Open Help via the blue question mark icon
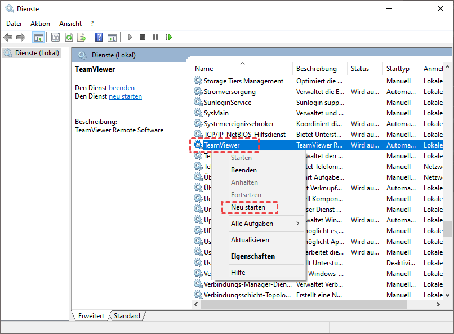 tap(99, 37)
